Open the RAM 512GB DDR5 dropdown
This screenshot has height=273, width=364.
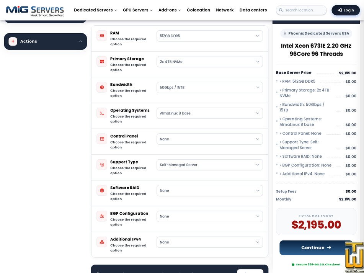pyautogui.click(x=210, y=36)
